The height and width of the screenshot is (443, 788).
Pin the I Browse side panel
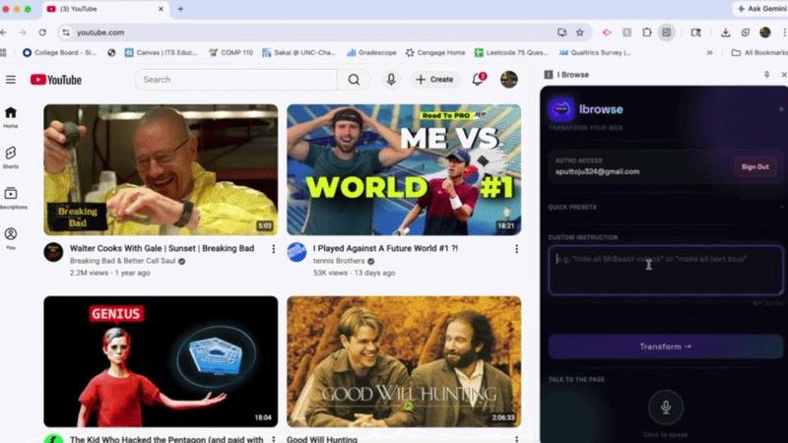(766, 75)
